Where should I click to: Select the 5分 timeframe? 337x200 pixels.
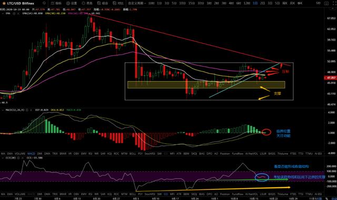click(x=174, y=3)
